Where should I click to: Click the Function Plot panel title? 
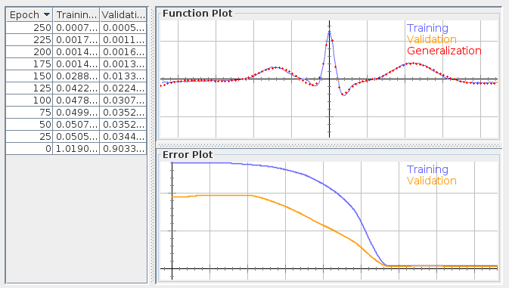click(197, 14)
